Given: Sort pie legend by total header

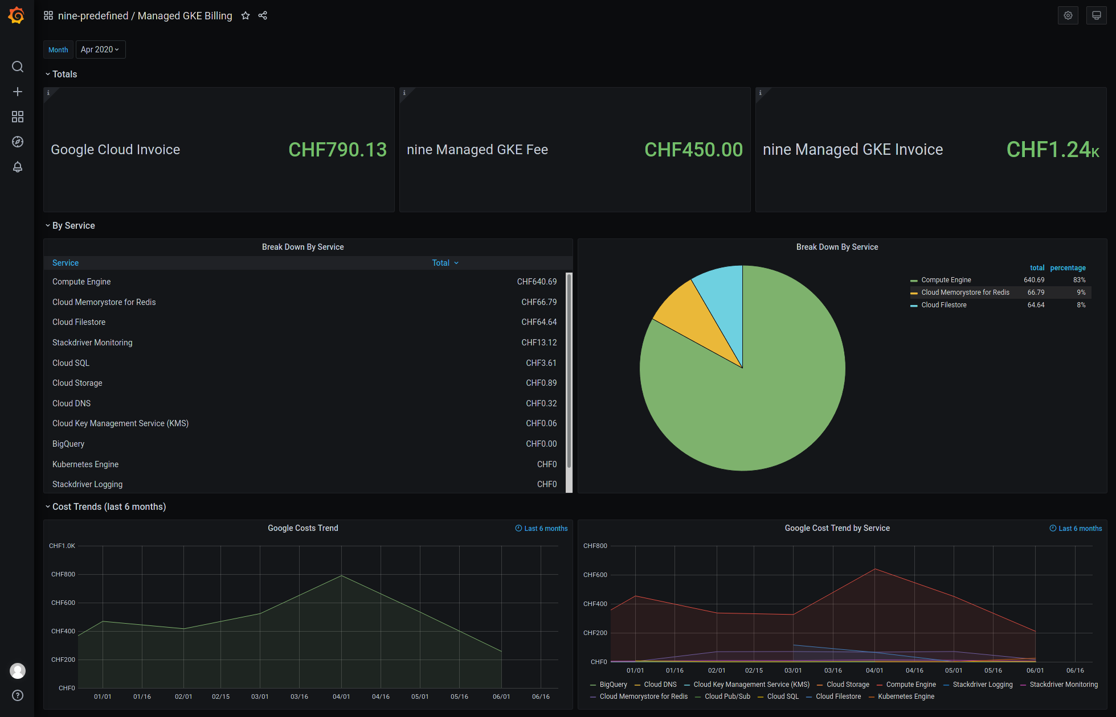Looking at the screenshot, I should [1037, 268].
